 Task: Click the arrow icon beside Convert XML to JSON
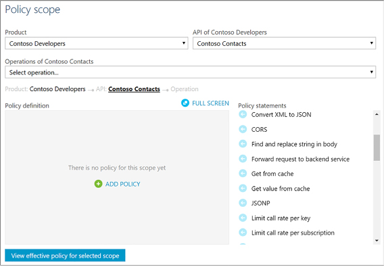243,114
